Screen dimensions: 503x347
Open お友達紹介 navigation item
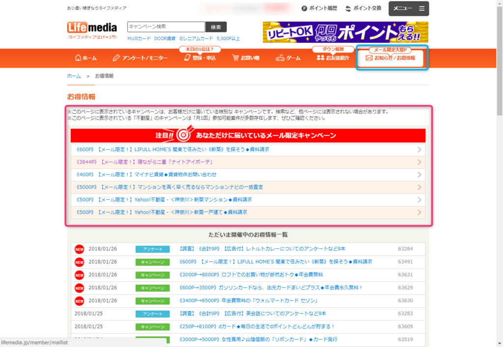click(x=333, y=58)
